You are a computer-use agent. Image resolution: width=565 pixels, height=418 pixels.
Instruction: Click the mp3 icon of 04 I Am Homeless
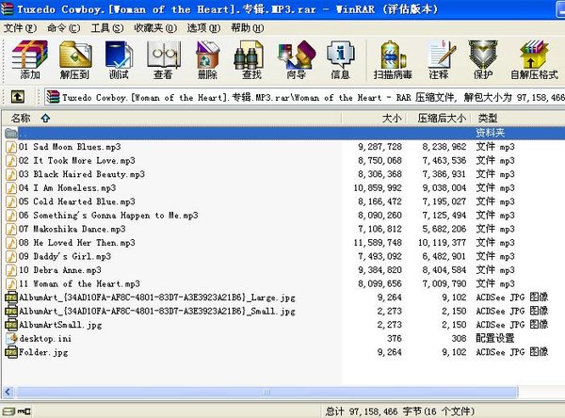(x=11, y=188)
